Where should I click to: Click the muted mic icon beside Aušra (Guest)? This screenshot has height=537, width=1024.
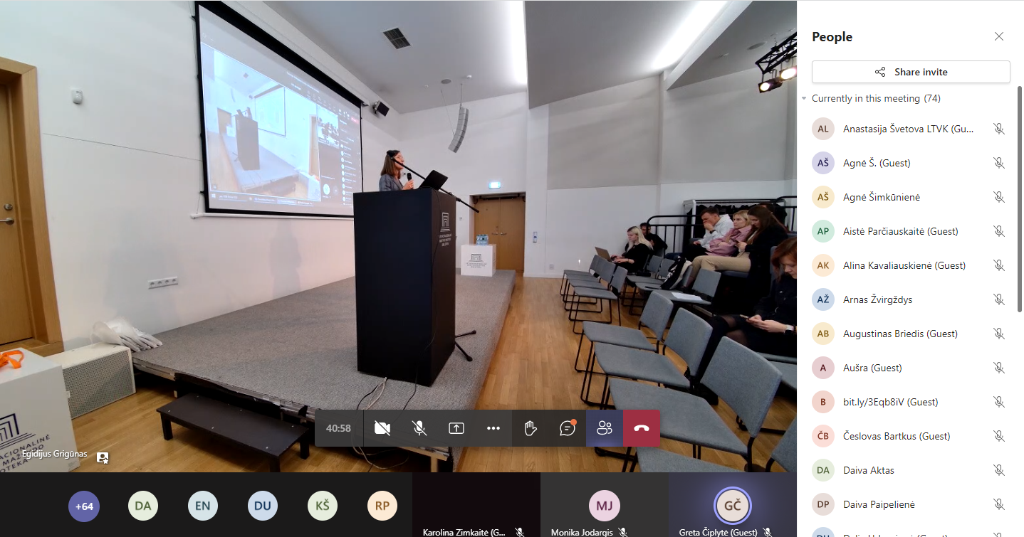coord(999,368)
